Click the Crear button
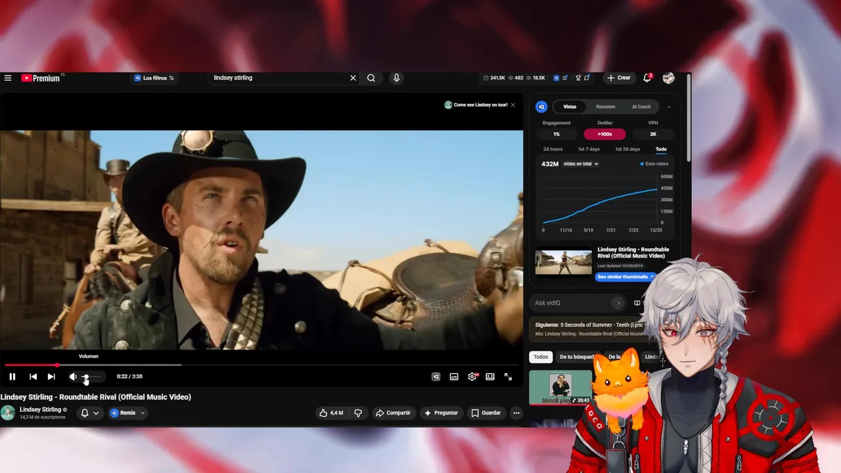This screenshot has height=473, width=841. (x=618, y=78)
